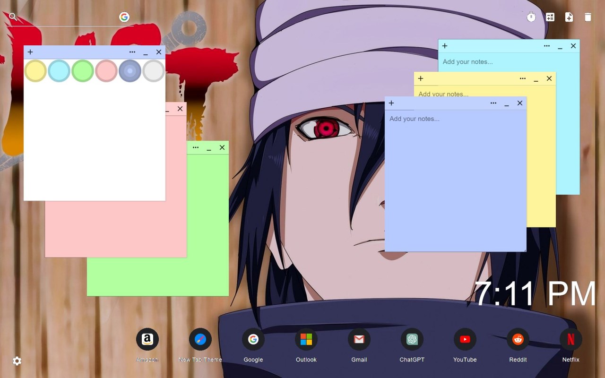Viewport: 605px width, 378px height.
Task: Open the Netflix shortcut
Action: 571,339
